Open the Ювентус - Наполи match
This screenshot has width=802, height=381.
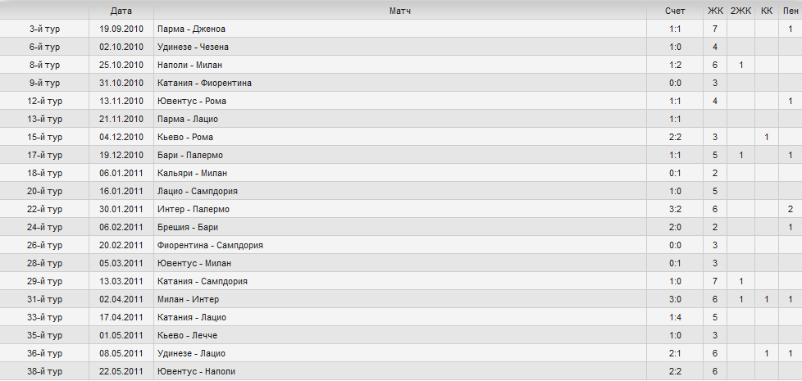tap(197, 371)
